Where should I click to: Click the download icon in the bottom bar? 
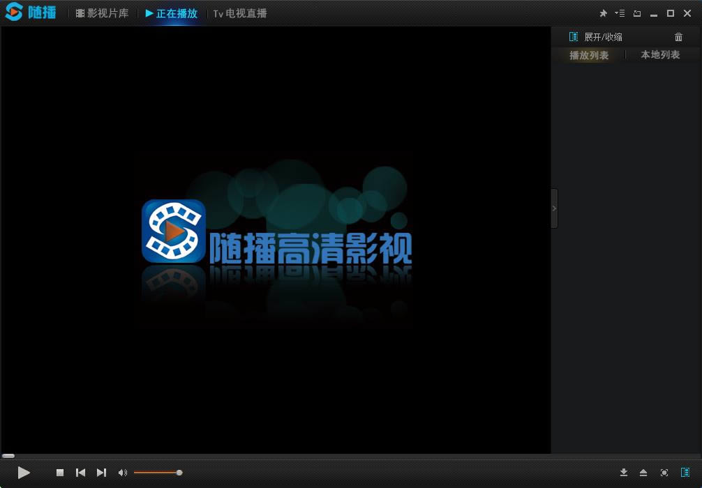coord(624,473)
